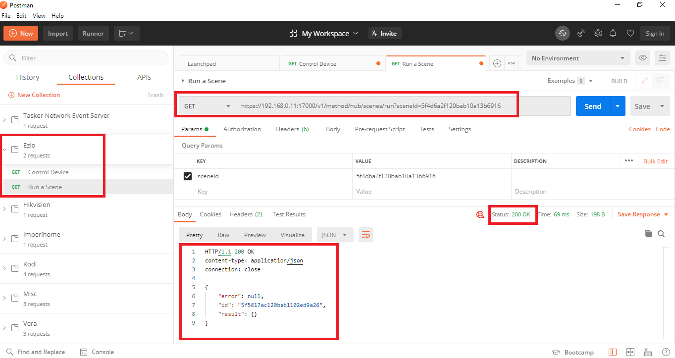Screen dimensions: 675x358
Task: Switch to the APIs tab
Action: tap(144, 77)
